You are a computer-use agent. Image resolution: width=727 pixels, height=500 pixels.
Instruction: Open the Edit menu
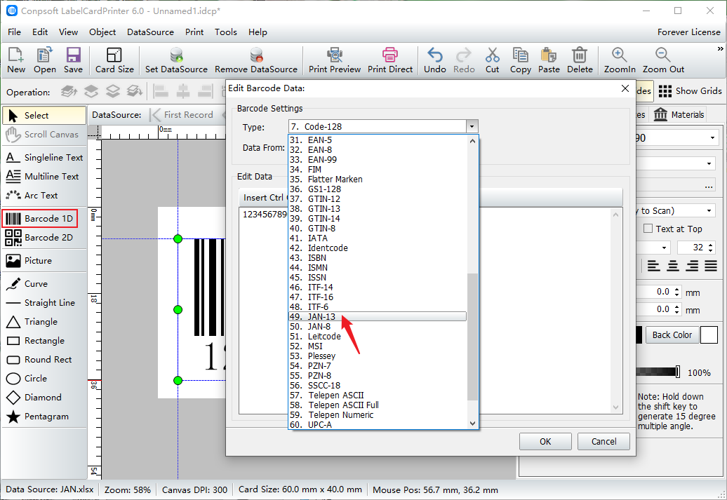click(x=40, y=32)
